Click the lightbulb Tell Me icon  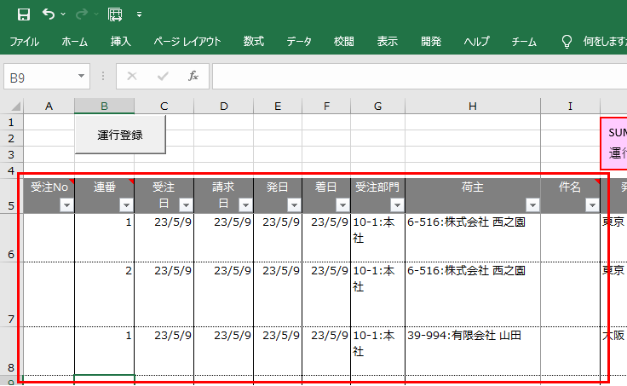[x=567, y=41]
